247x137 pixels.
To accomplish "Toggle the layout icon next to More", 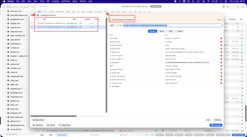I will 208,120.
